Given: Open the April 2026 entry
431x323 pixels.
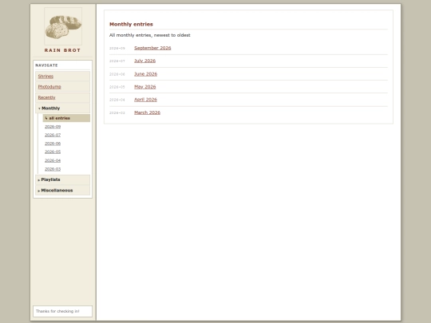Looking at the screenshot, I should 146,100.
